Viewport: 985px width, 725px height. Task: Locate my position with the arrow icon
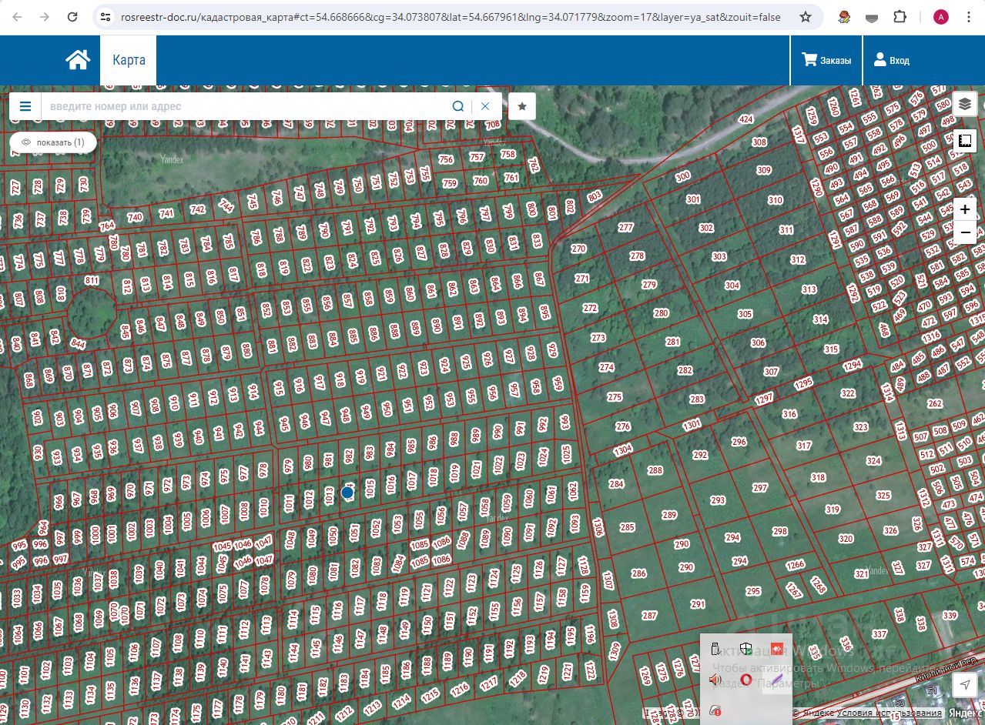(965, 684)
